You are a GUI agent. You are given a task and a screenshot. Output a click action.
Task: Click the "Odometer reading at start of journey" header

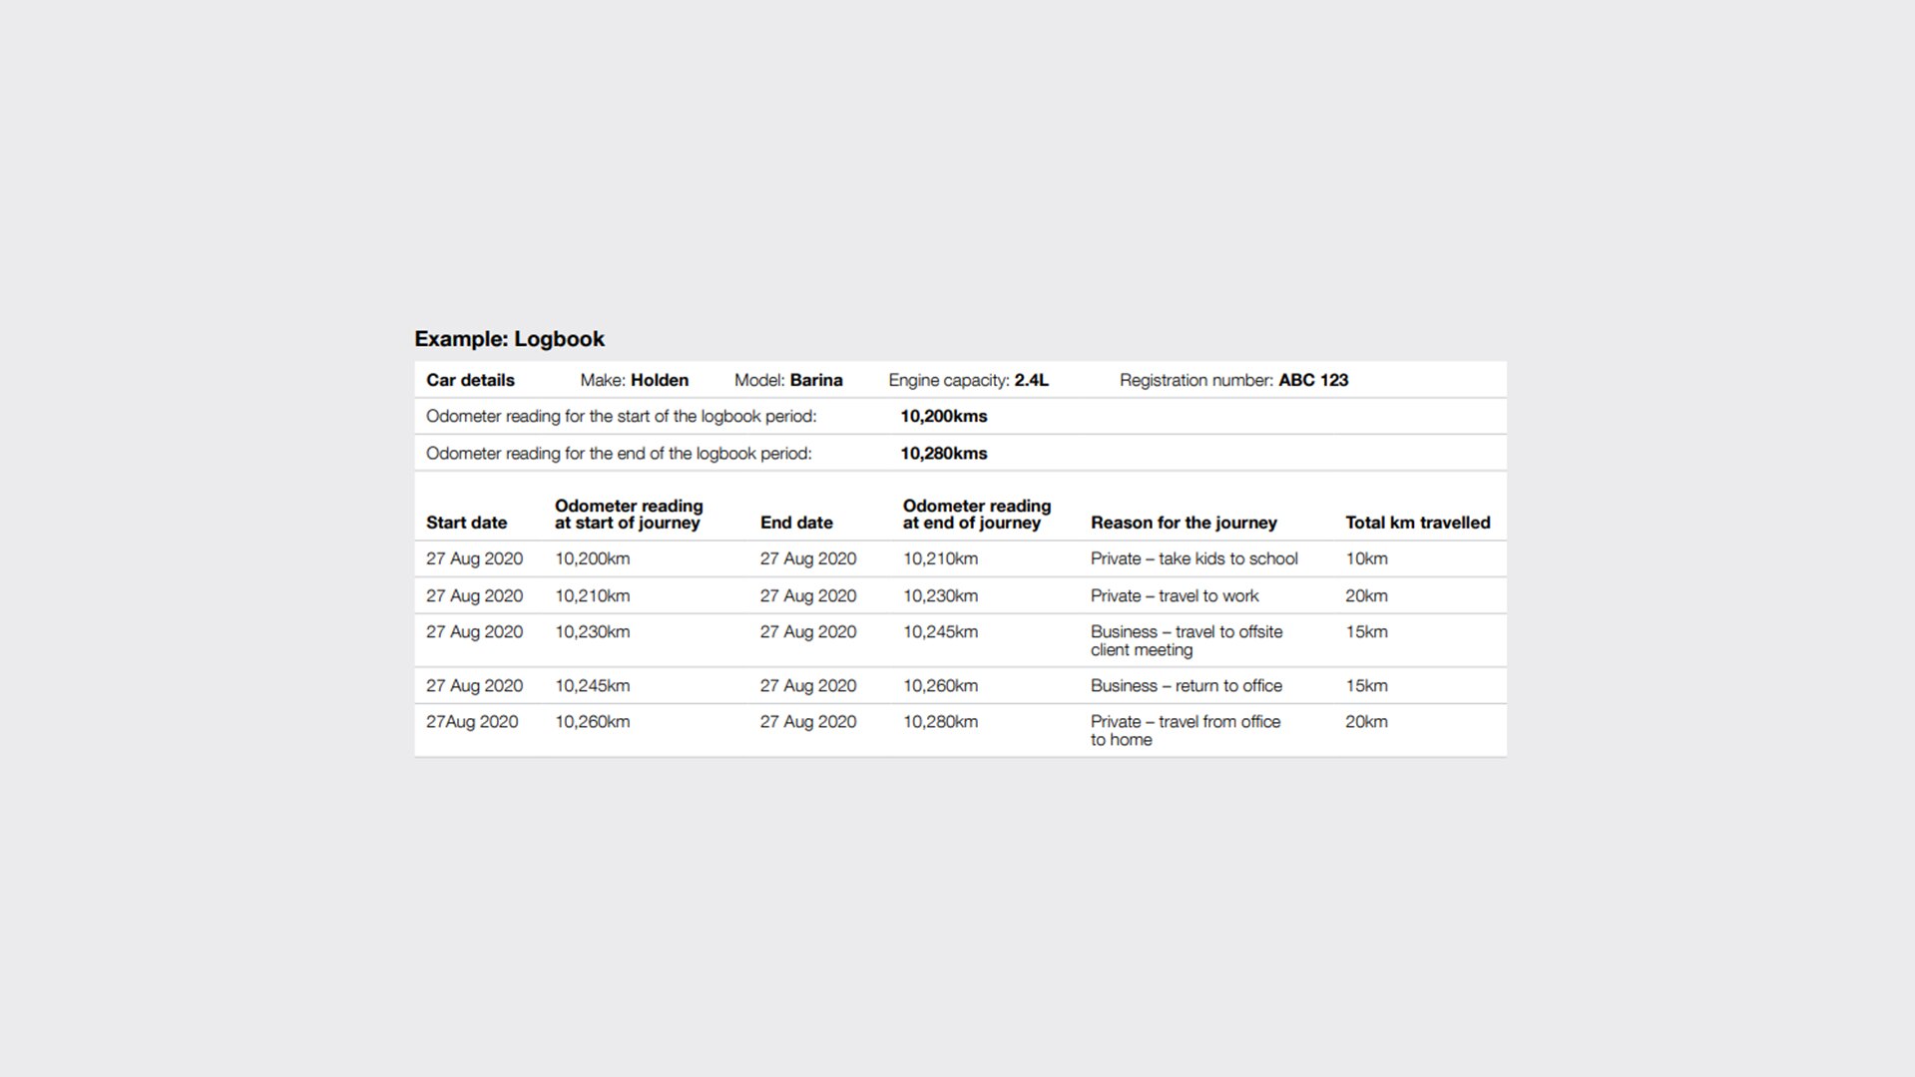click(x=629, y=515)
